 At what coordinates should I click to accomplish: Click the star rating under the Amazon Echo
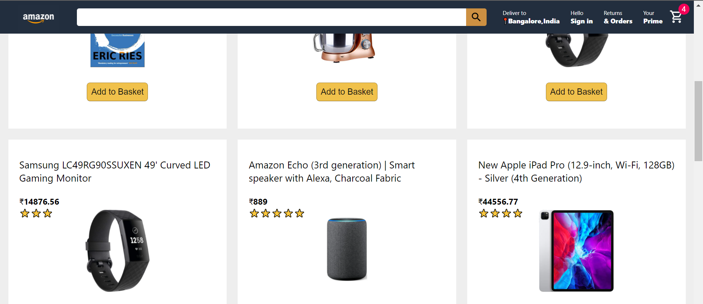(x=277, y=213)
